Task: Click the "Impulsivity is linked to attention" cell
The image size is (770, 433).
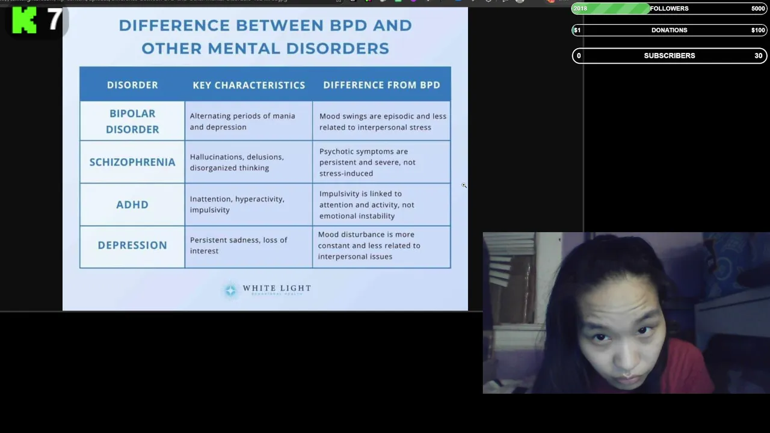Action: tap(381, 204)
